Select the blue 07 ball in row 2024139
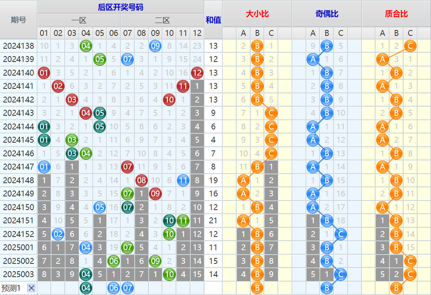The width and height of the screenshot is (431, 295). pyautogui.click(x=127, y=59)
